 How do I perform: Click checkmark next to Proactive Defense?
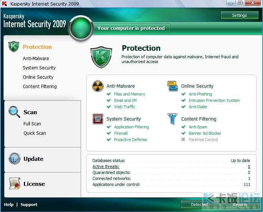(x=109, y=140)
